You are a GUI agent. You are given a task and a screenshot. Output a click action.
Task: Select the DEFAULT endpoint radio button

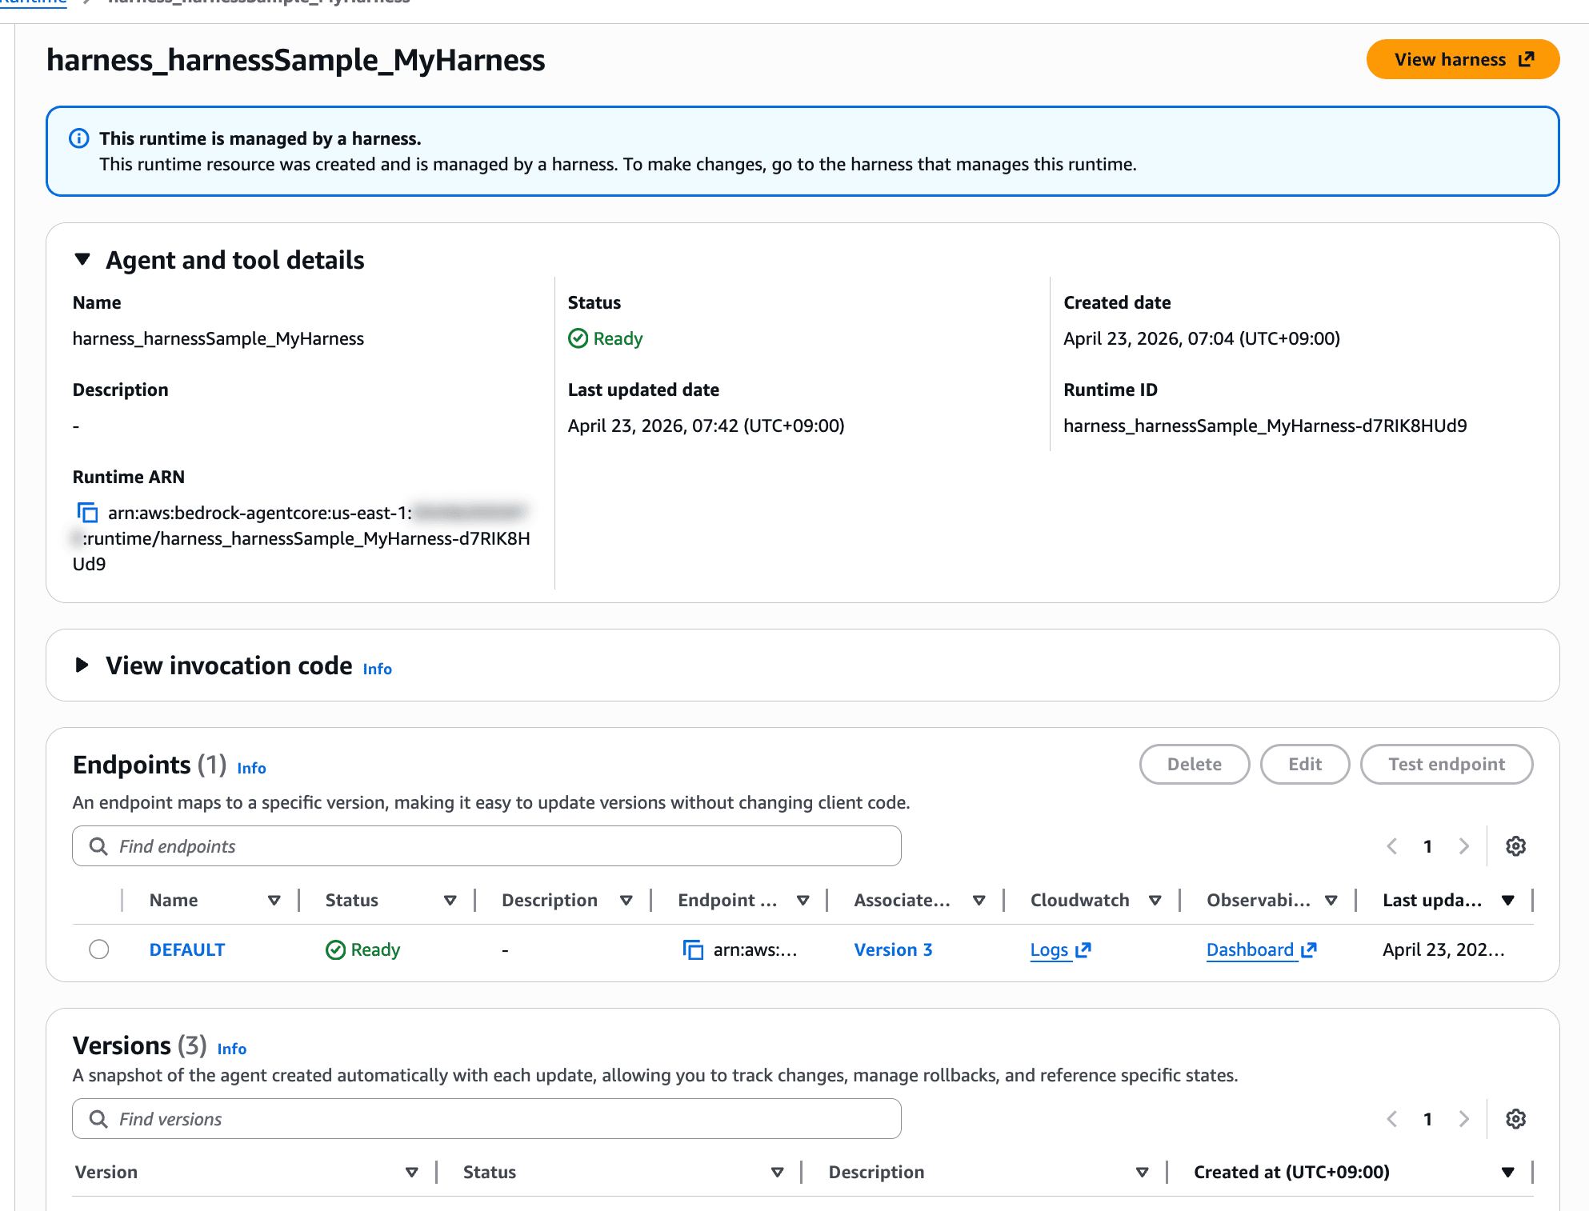point(99,949)
